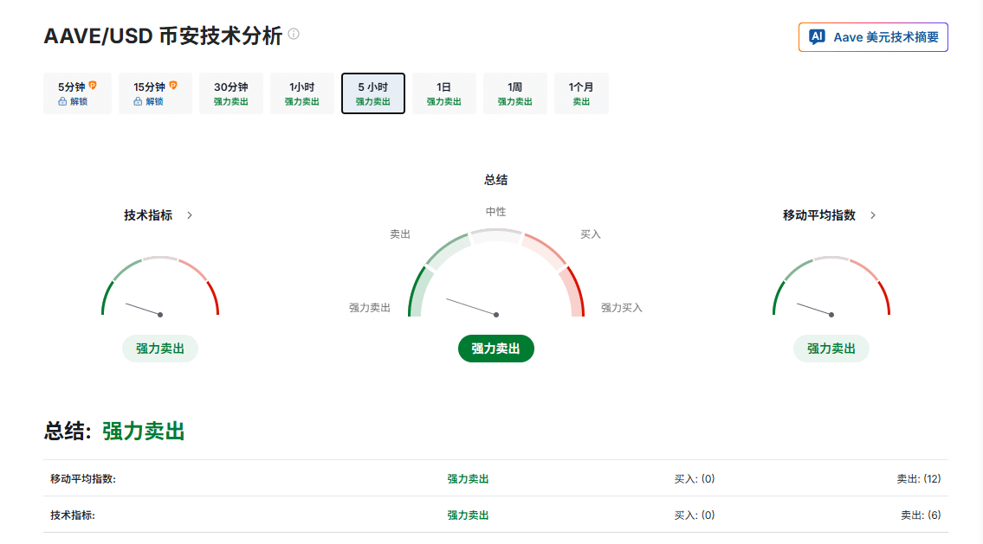Click the 技术指标 gauge dial
Viewport: 983px width, 544px height.
(160, 286)
